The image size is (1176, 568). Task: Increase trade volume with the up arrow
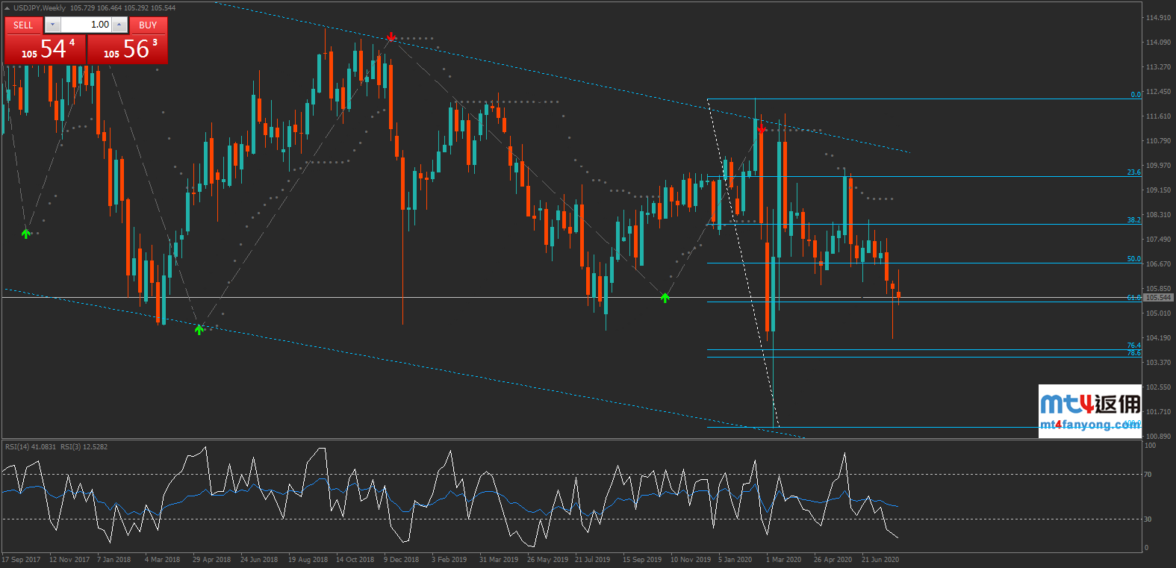pos(119,25)
